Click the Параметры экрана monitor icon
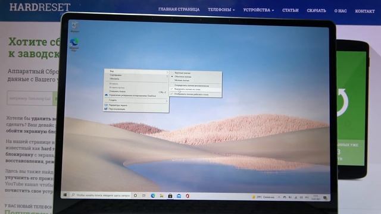This screenshot has height=214, width=381. pos(106,105)
